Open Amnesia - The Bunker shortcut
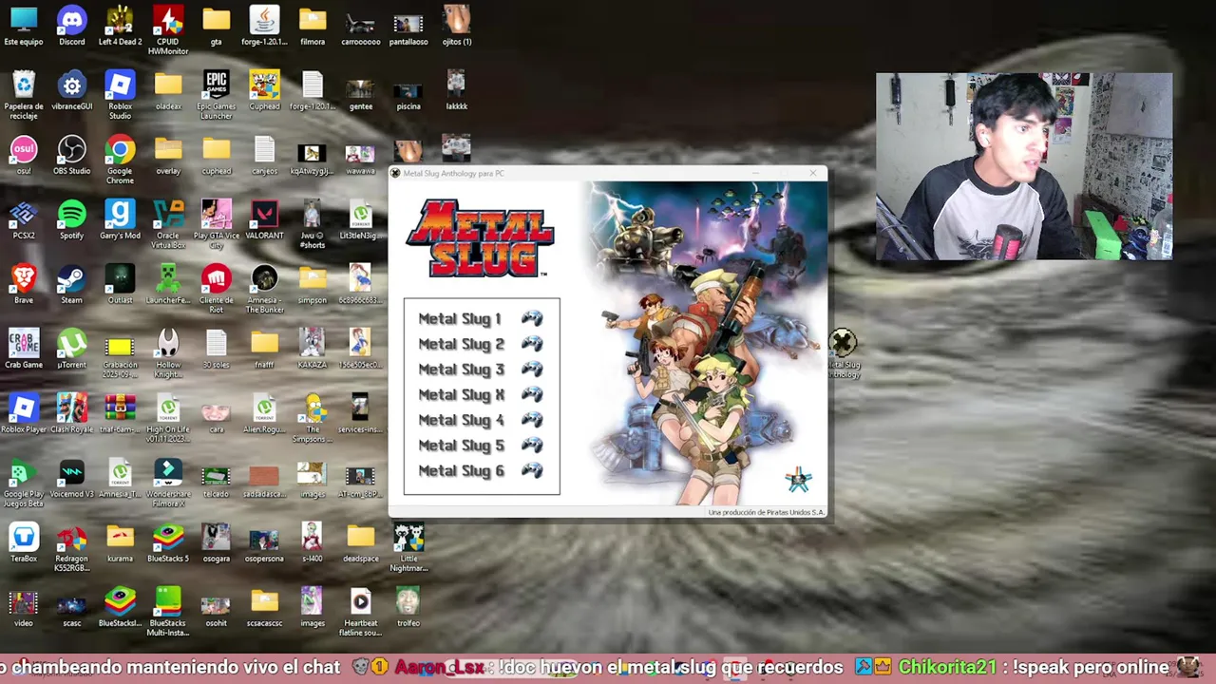This screenshot has height=684, width=1216. (x=264, y=289)
